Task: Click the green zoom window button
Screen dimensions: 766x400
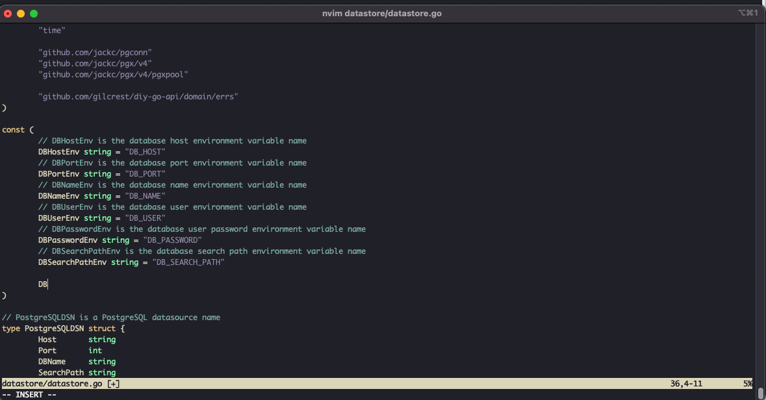Action: 34,14
